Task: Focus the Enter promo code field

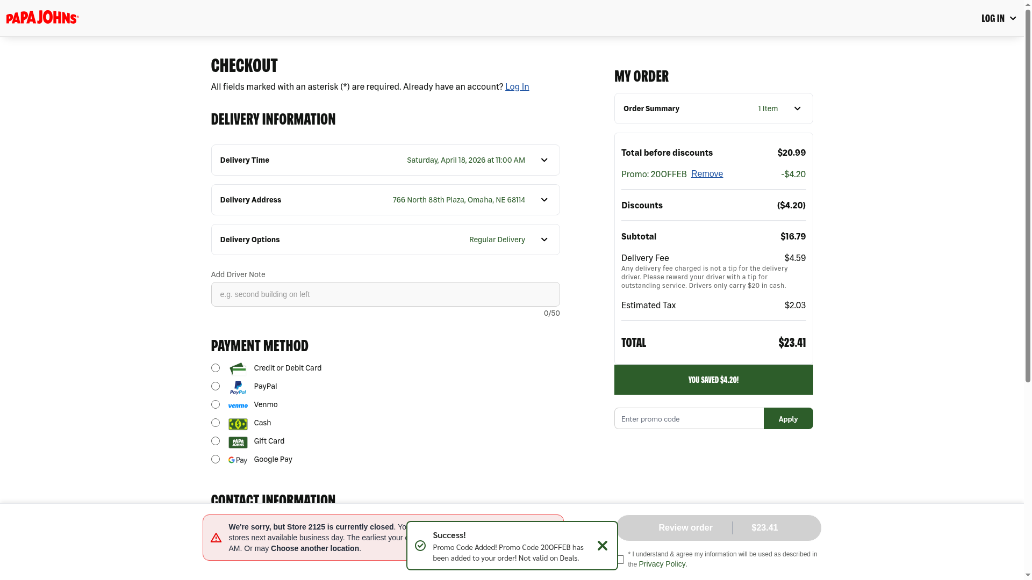Action: (689, 418)
